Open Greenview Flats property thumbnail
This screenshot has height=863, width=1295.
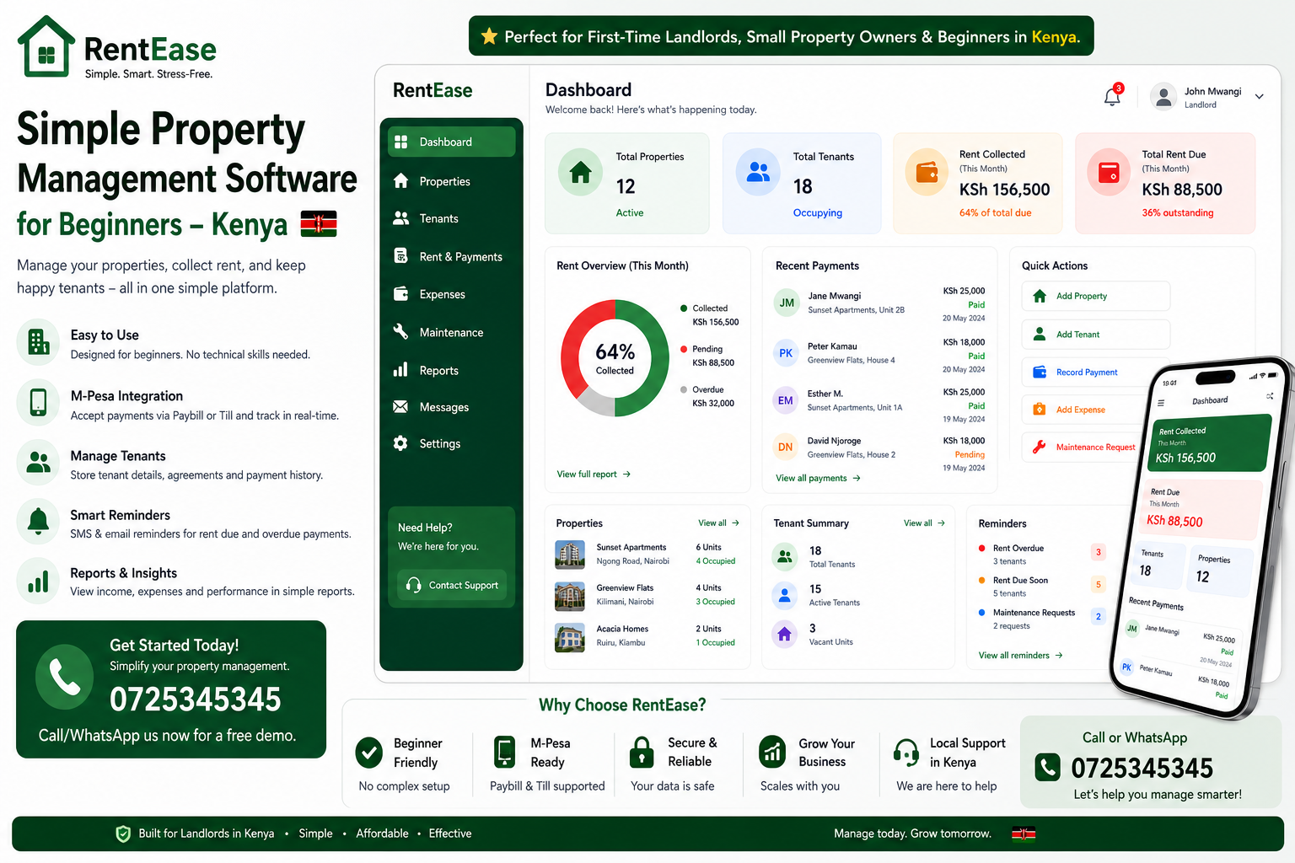point(570,595)
